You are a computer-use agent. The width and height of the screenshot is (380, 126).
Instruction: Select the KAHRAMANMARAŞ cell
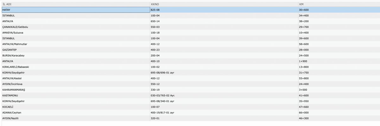click(75, 90)
